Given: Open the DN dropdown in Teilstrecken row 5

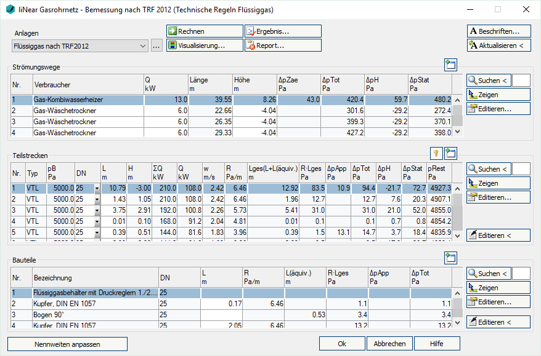Looking at the screenshot, I should pos(97,232).
